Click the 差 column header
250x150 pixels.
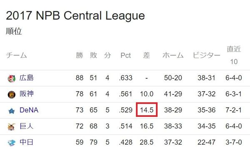147,56
